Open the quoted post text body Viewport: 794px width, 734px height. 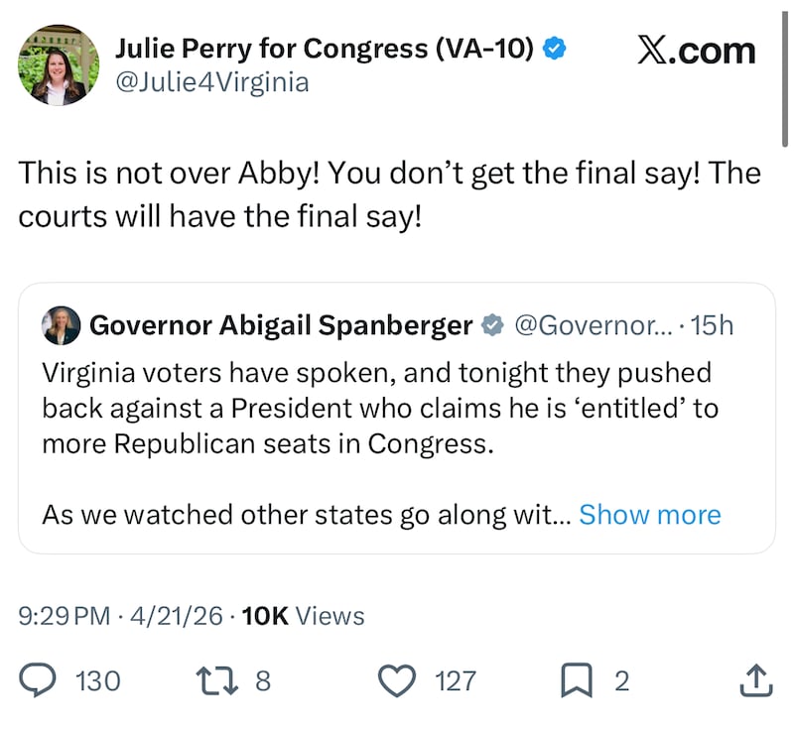click(x=377, y=409)
